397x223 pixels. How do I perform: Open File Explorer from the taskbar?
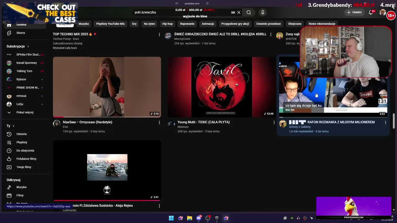tap(190, 218)
